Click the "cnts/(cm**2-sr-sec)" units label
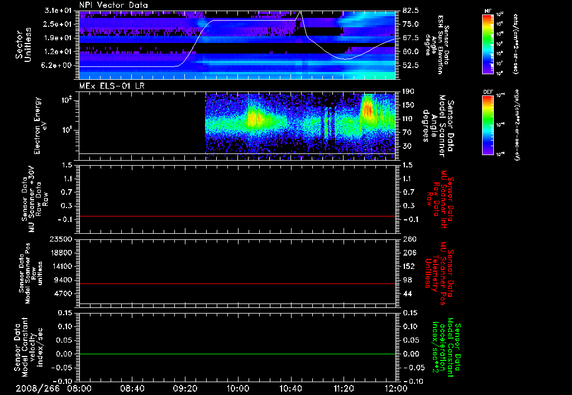 (x=516, y=44)
